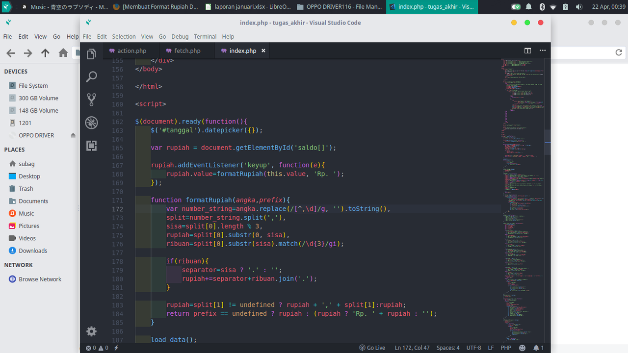Switch to the action.php tab
This screenshot has height=353, width=628.
click(132, 50)
